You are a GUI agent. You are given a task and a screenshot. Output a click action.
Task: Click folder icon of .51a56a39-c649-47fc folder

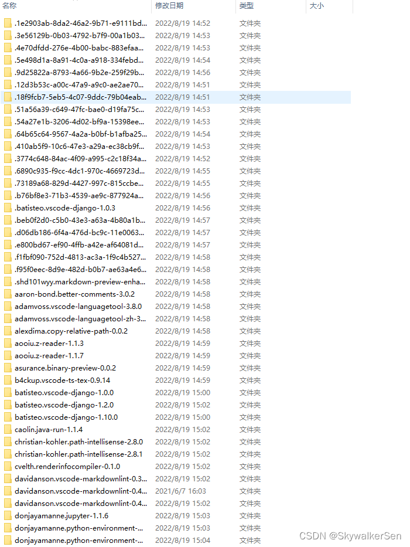(x=8, y=110)
